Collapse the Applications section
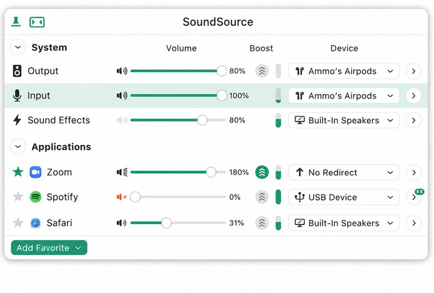The width and height of the screenshot is (434, 293). (18, 146)
